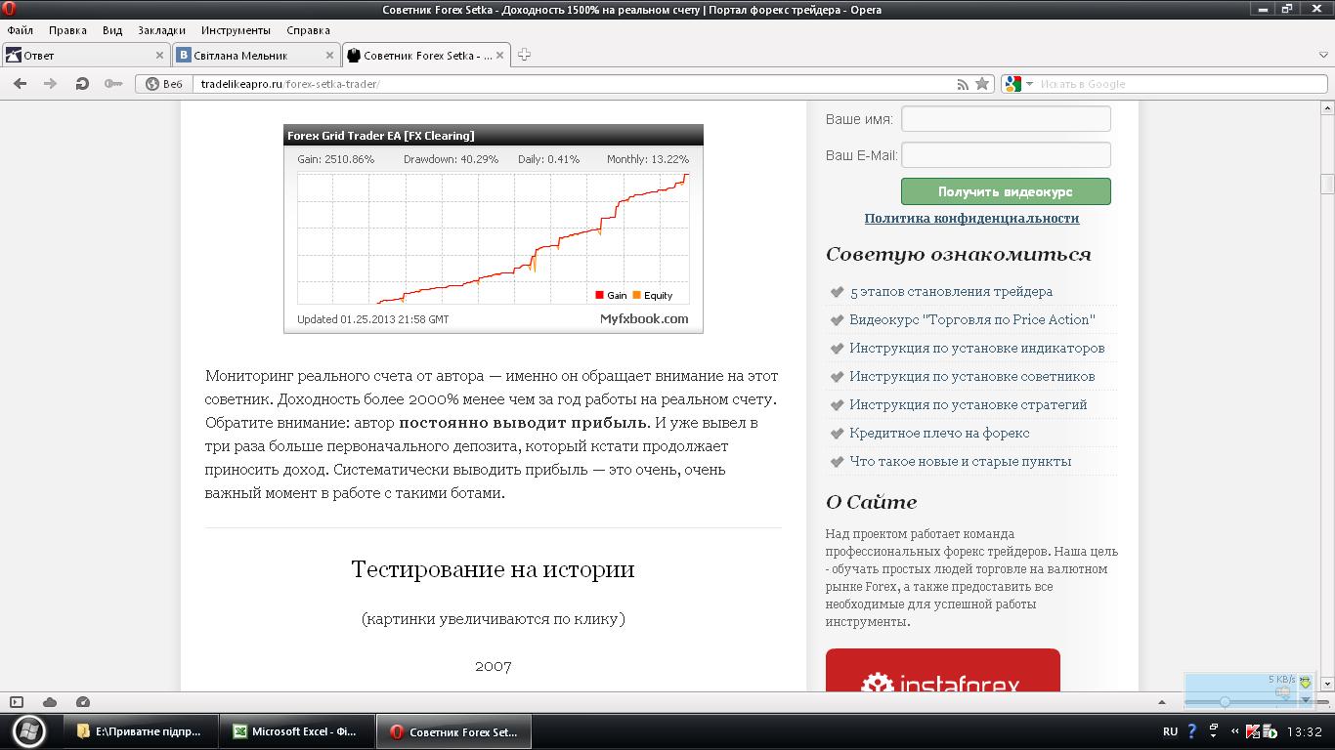Open the Правка menu
Image resolution: width=1335 pixels, height=750 pixels.
(x=67, y=30)
